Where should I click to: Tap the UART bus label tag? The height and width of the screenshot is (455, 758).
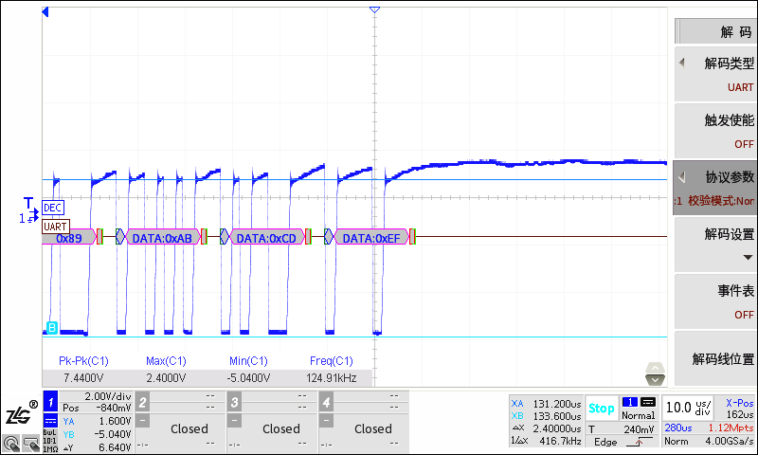pos(56,227)
